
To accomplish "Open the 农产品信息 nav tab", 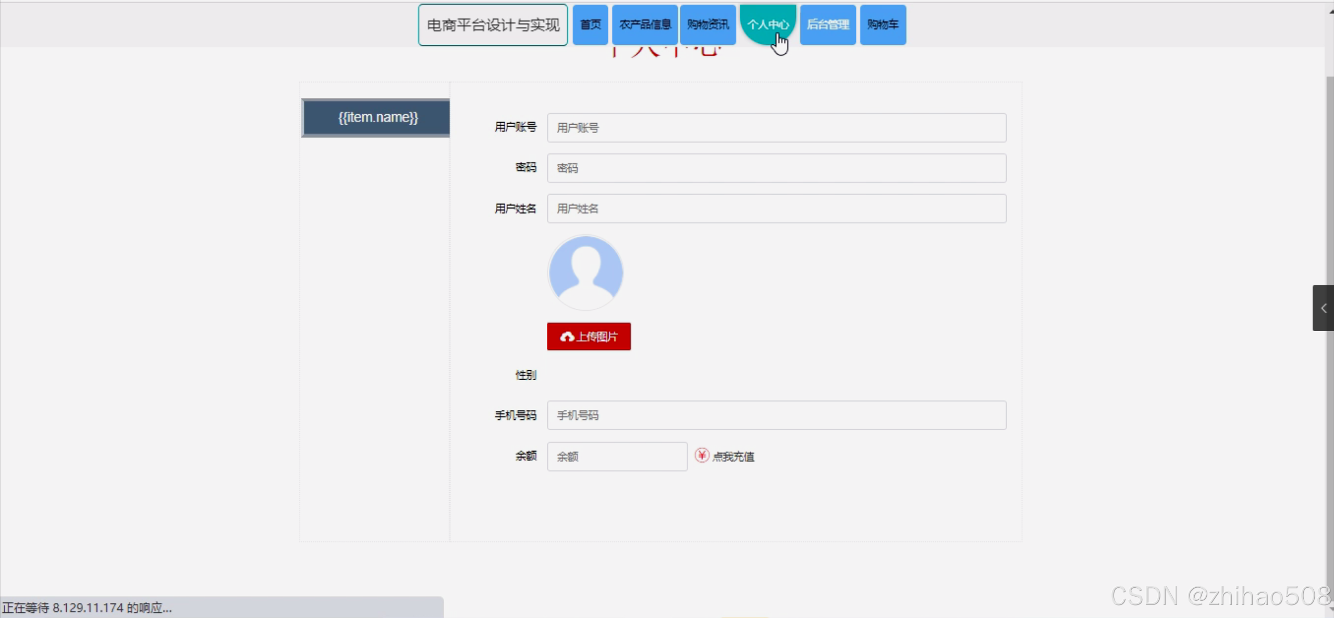I will [645, 25].
